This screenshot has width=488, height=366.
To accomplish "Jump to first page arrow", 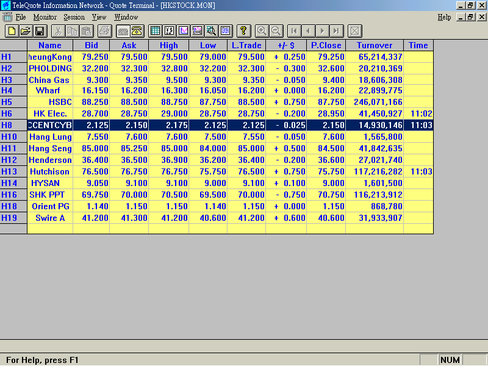I will point(294,31).
